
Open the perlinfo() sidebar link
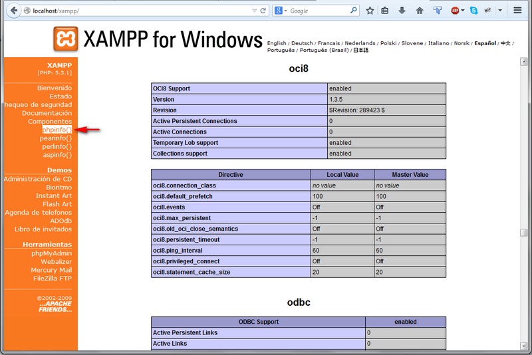click(x=57, y=146)
